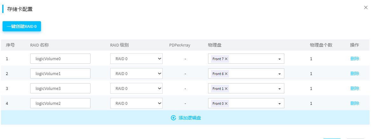The width and height of the screenshot is (373, 139).
Task: Open RAID level dropdown for logicVolume2
Action: click(136, 104)
